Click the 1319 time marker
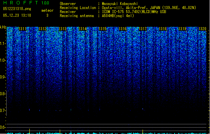 click(x=183, y=29)
